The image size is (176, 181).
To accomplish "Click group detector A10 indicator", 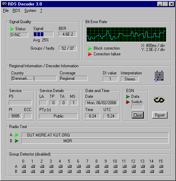I will pos(115,166).
